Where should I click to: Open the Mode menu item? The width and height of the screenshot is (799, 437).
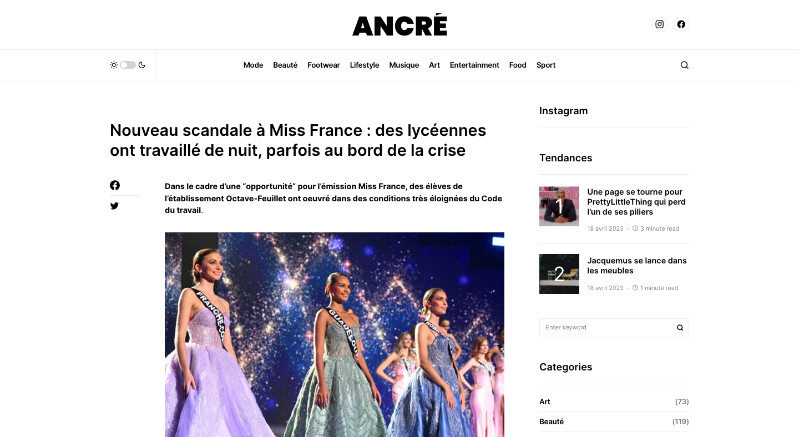tap(253, 65)
